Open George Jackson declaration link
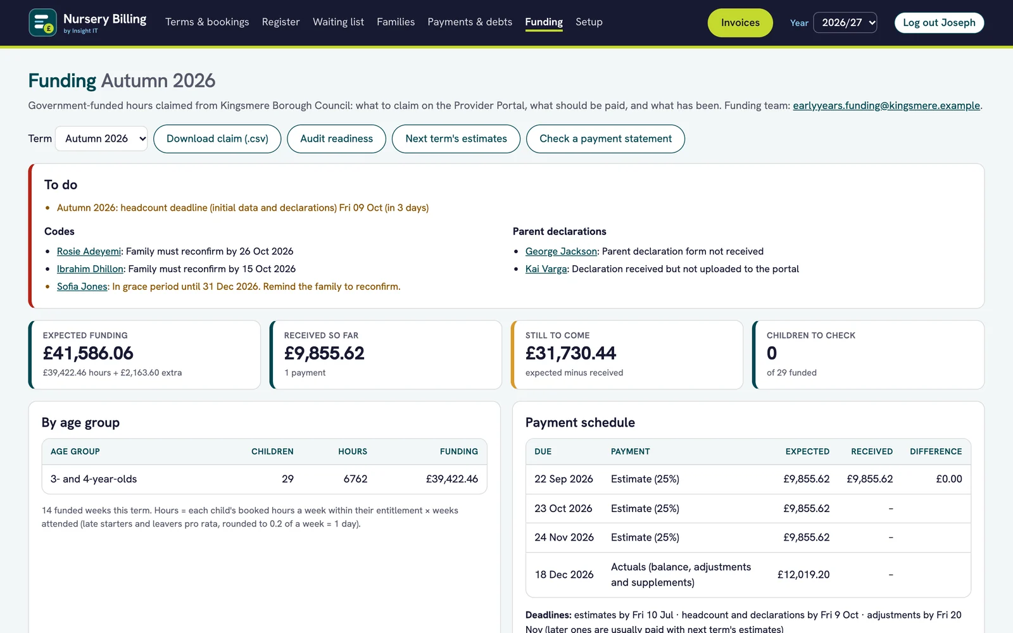 point(561,251)
